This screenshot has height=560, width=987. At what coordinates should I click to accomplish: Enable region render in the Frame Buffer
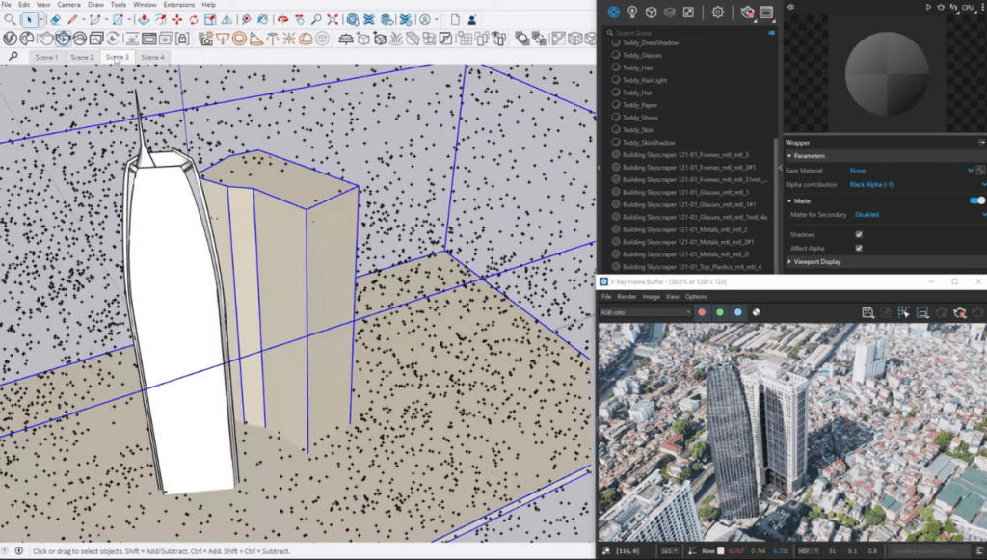click(903, 310)
